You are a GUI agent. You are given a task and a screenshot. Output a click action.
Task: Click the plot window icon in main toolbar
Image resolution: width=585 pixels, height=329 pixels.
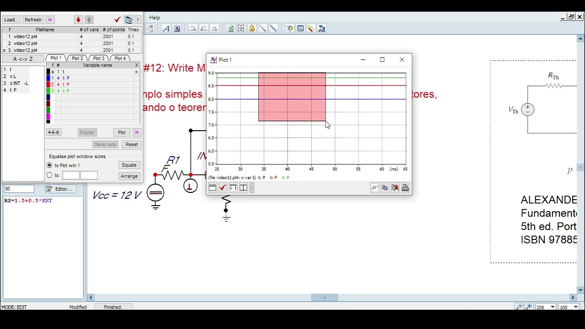(x=300, y=28)
